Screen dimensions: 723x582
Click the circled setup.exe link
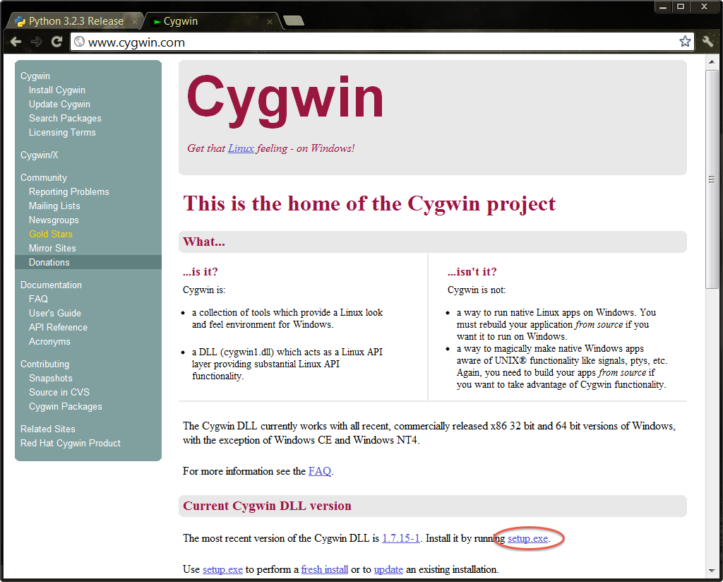click(527, 538)
